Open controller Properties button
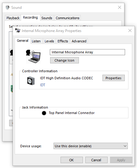This screenshot has width=137, height=168. pos(113,78)
